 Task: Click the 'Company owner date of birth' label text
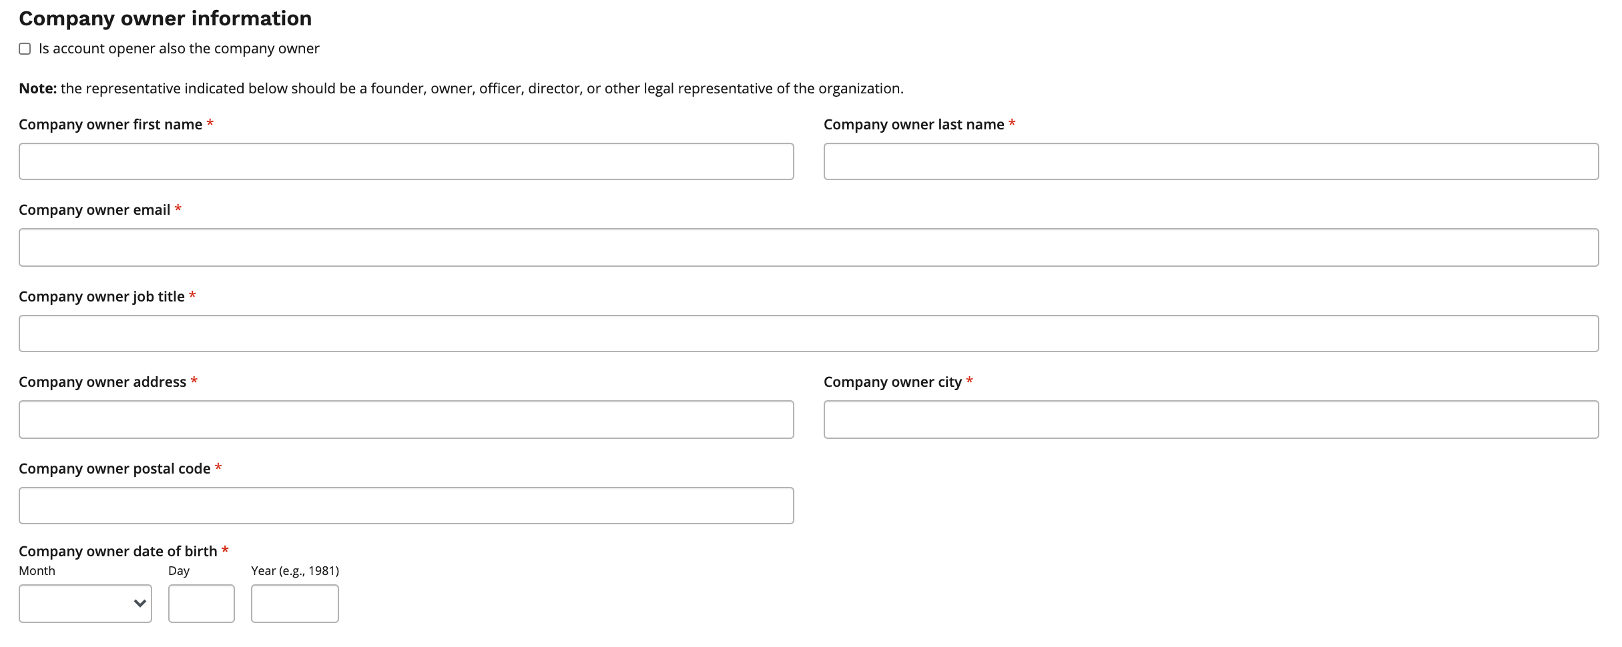click(117, 552)
